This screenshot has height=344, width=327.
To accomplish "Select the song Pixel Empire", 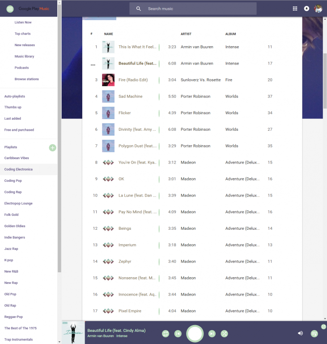I will (x=130, y=311).
